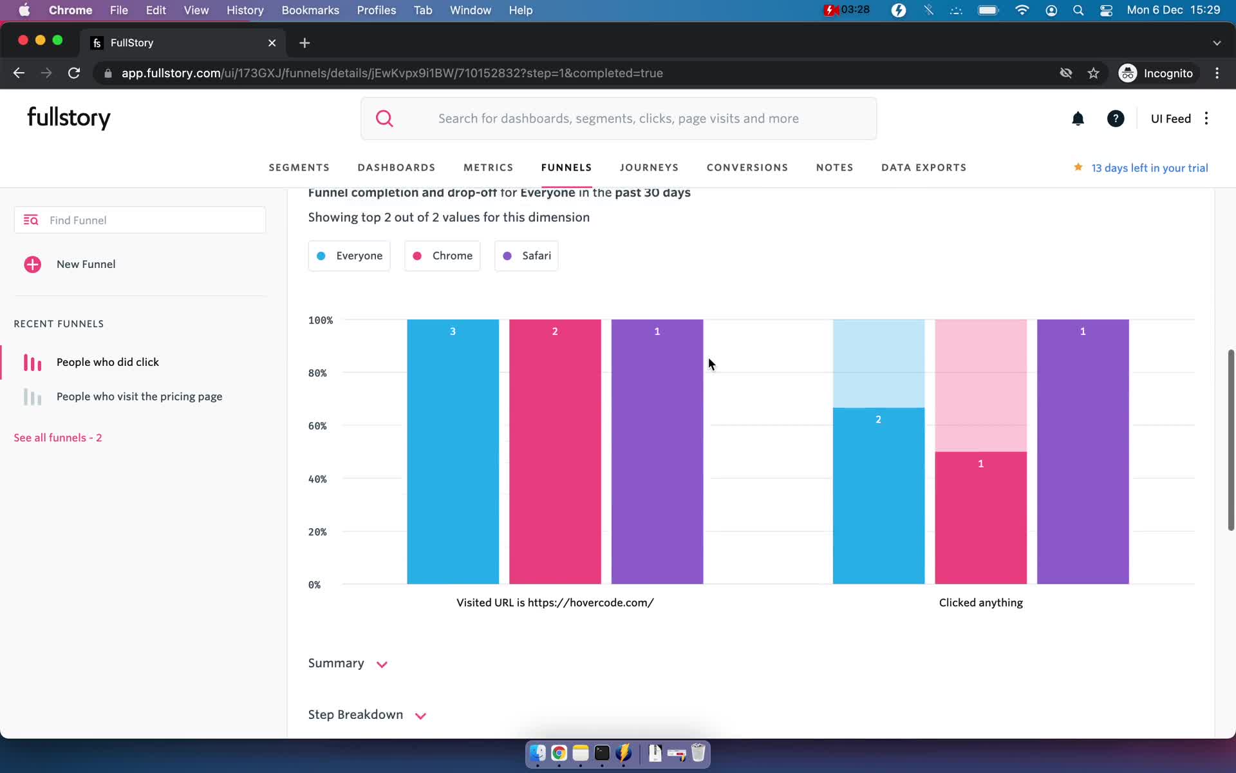Click the People who visit pricing page icon
The width and height of the screenshot is (1236, 773).
tap(33, 396)
